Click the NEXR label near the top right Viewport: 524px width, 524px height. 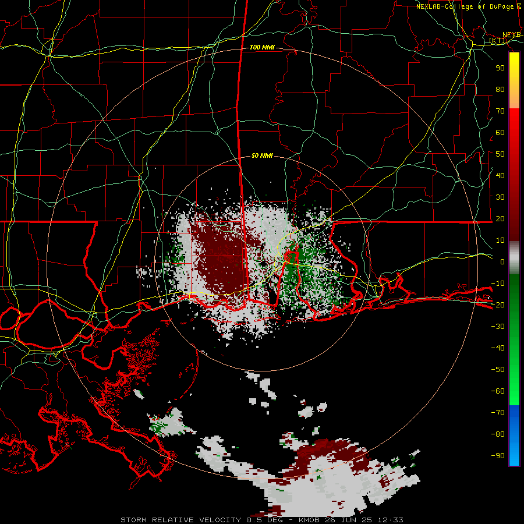pyautogui.click(x=512, y=35)
